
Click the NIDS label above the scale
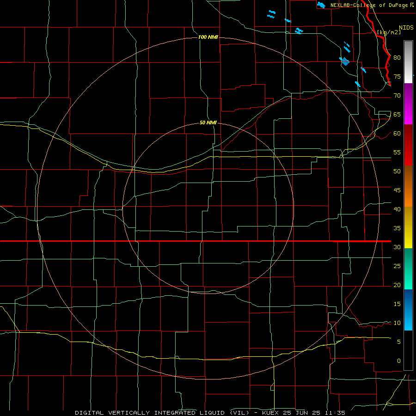(406, 28)
